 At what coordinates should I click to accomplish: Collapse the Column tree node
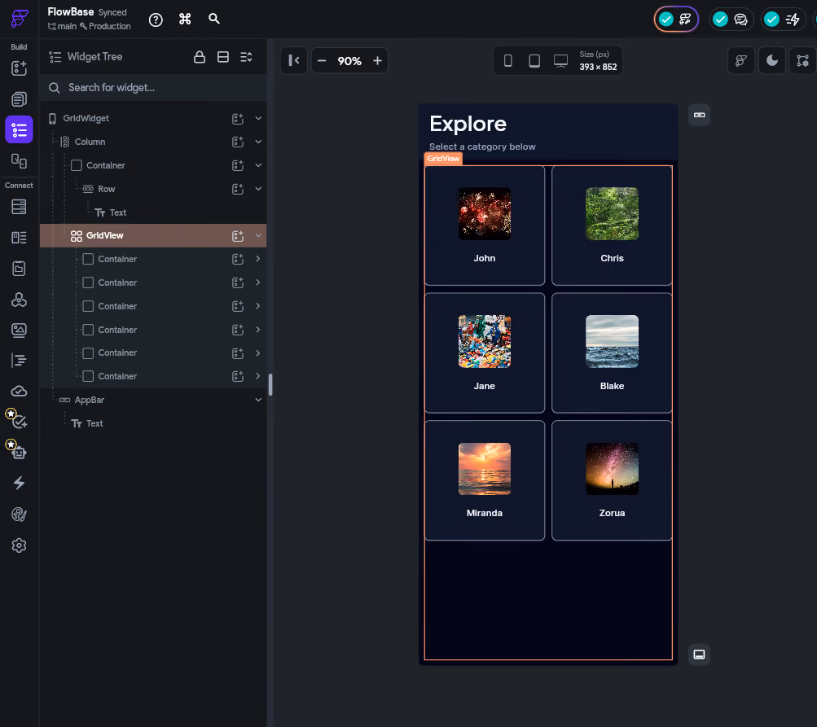pos(258,142)
